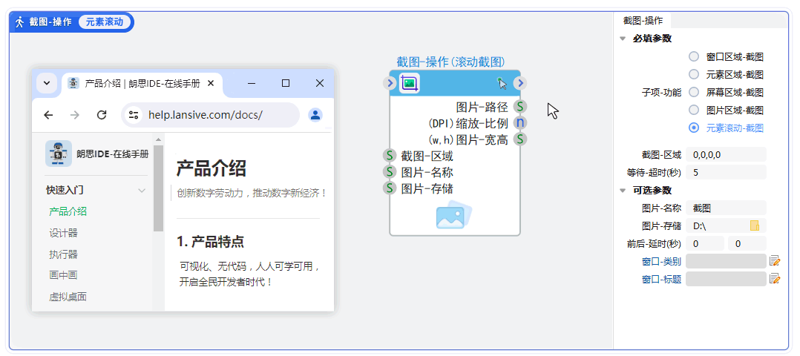
Task: Click browser back arrow
Action: pos(48,115)
